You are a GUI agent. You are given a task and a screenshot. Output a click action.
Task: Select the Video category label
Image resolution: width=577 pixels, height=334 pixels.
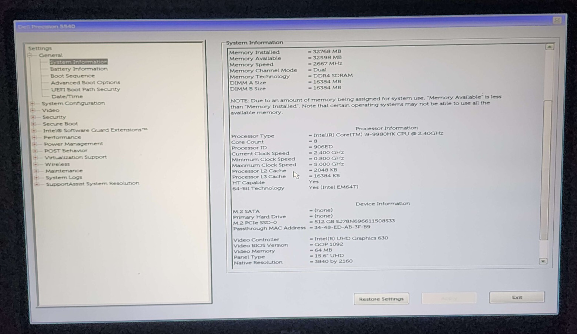[x=51, y=110]
